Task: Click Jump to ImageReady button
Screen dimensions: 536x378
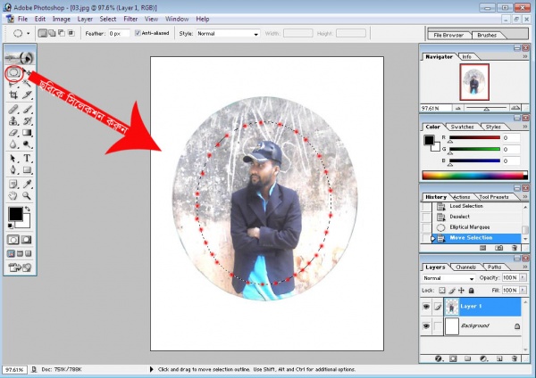Action: pos(20,267)
